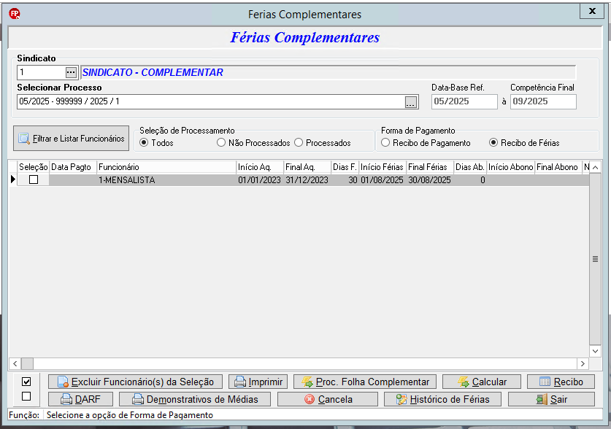Viewport: 611px width, 429px height.
Task: Click the Final Férias column header
Action: click(x=430, y=167)
